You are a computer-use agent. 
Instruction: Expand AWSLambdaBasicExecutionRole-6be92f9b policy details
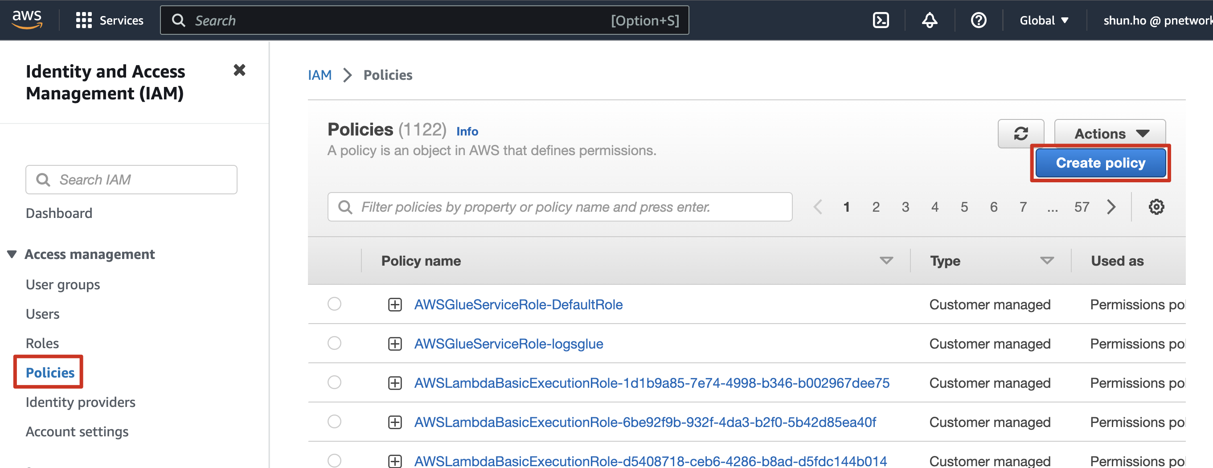click(394, 422)
